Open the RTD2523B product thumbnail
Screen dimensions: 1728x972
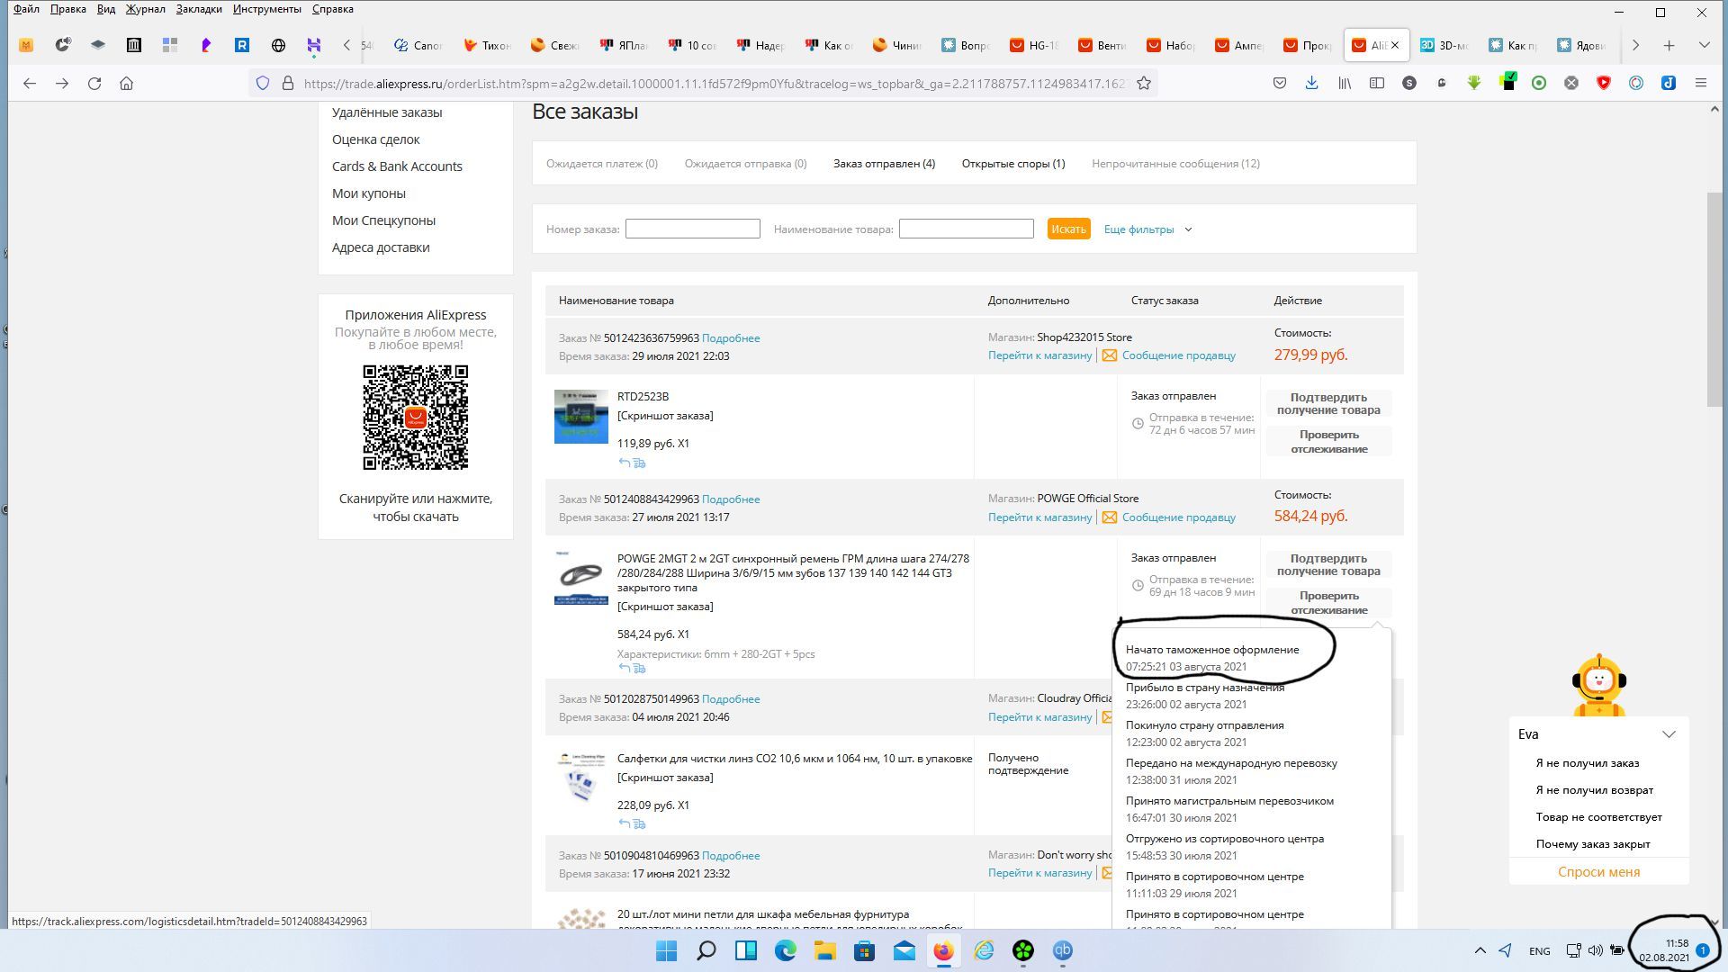pos(580,417)
